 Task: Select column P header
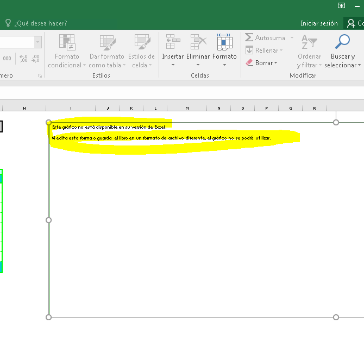pyautogui.click(x=267, y=108)
